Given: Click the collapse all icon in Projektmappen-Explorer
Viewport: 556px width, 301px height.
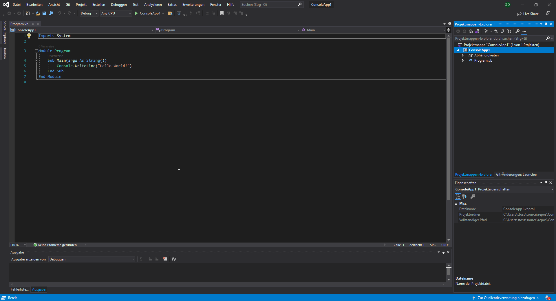Looking at the screenshot, I should click(x=502, y=31).
